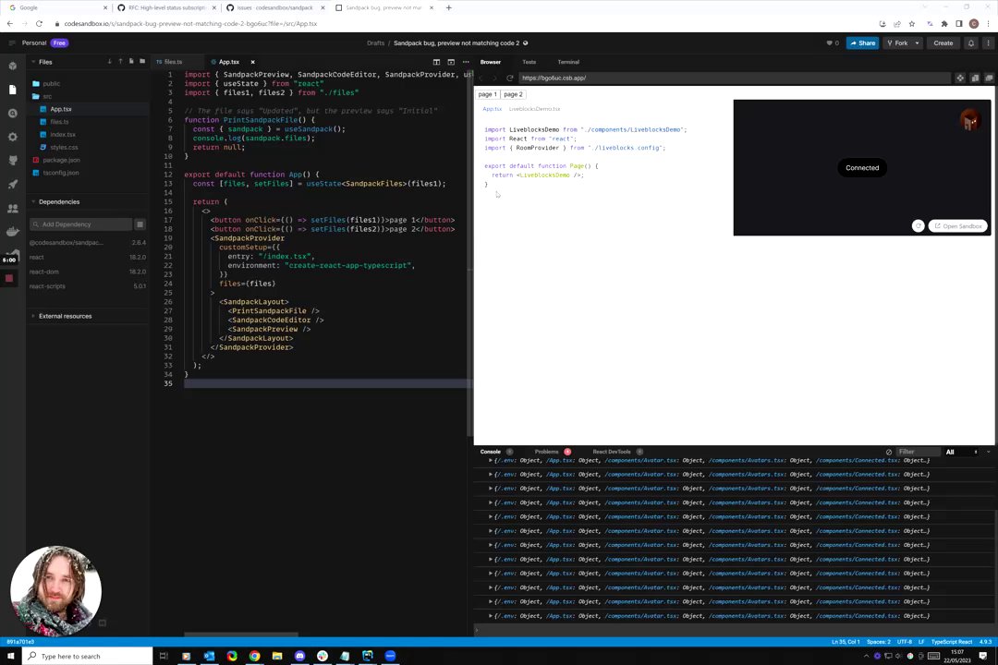Select LiveblocksDemo.tsx tab in Sandpack editor

pyautogui.click(x=535, y=109)
